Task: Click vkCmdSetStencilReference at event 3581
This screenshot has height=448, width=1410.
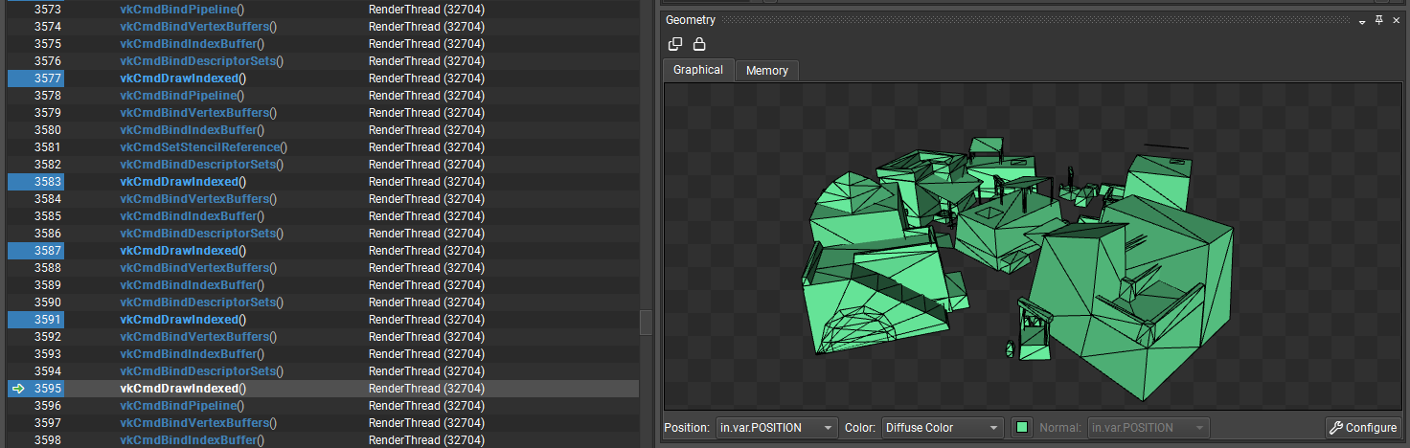Action: pyautogui.click(x=203, y=147)
